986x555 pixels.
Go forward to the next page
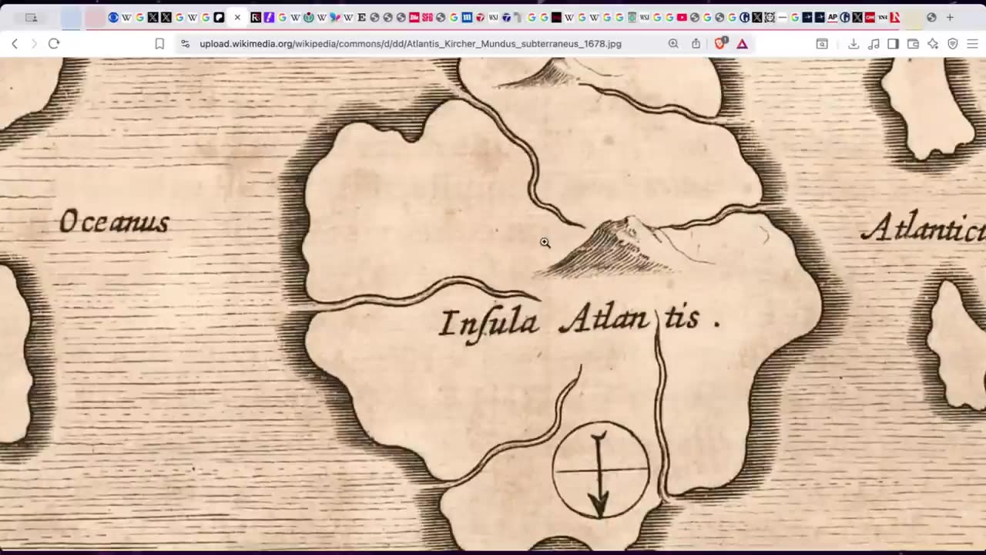click(34, 44)
